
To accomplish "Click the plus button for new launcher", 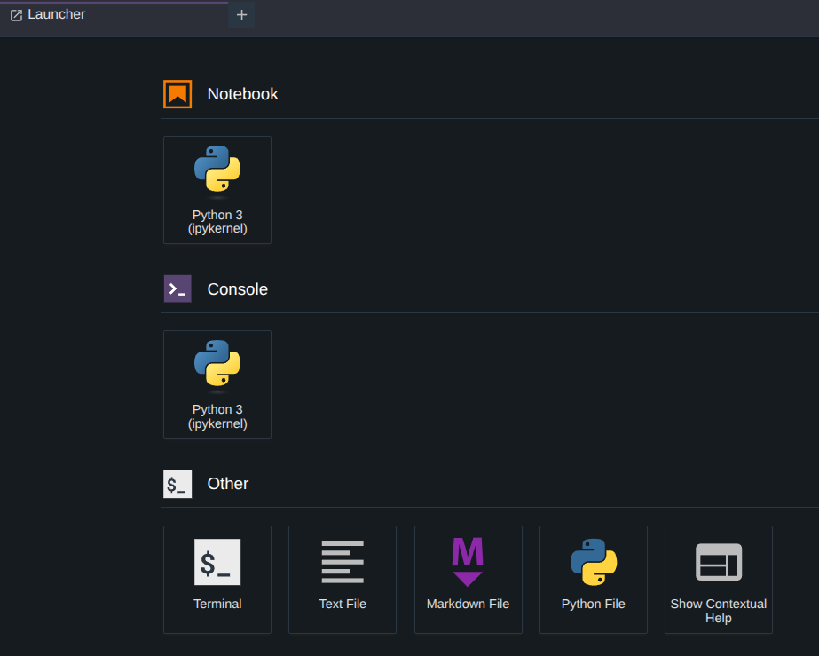I will [x=241, y=14].
